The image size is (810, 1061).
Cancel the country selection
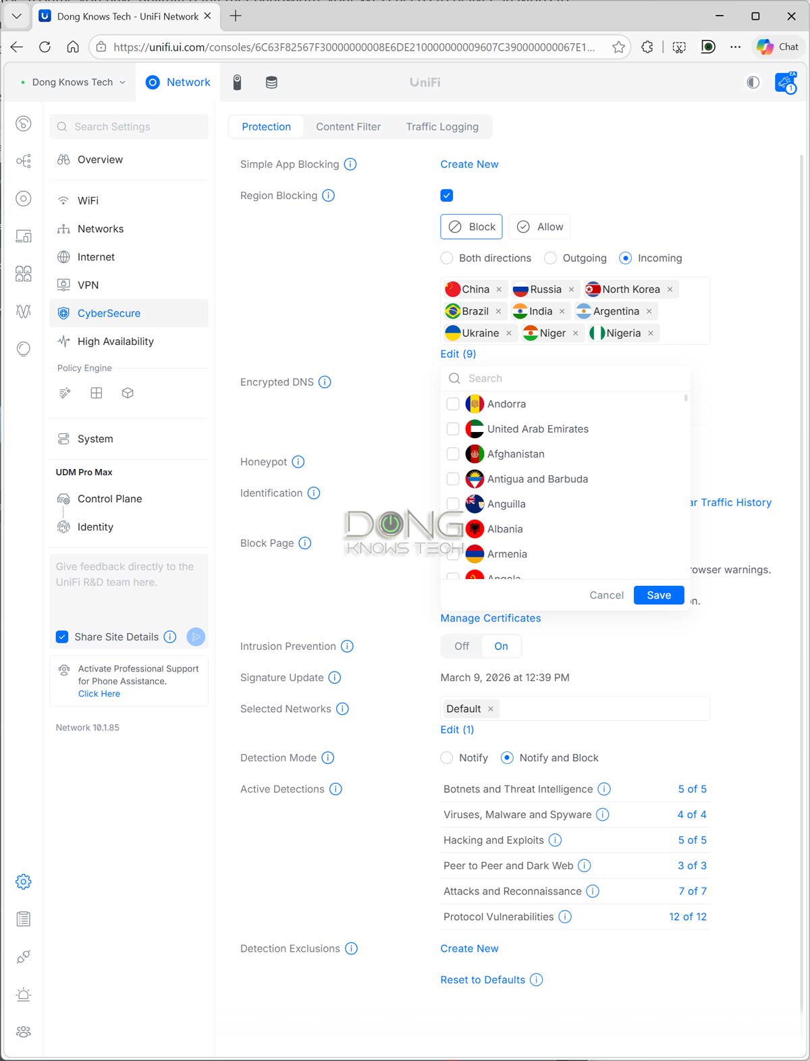[606, 595]
